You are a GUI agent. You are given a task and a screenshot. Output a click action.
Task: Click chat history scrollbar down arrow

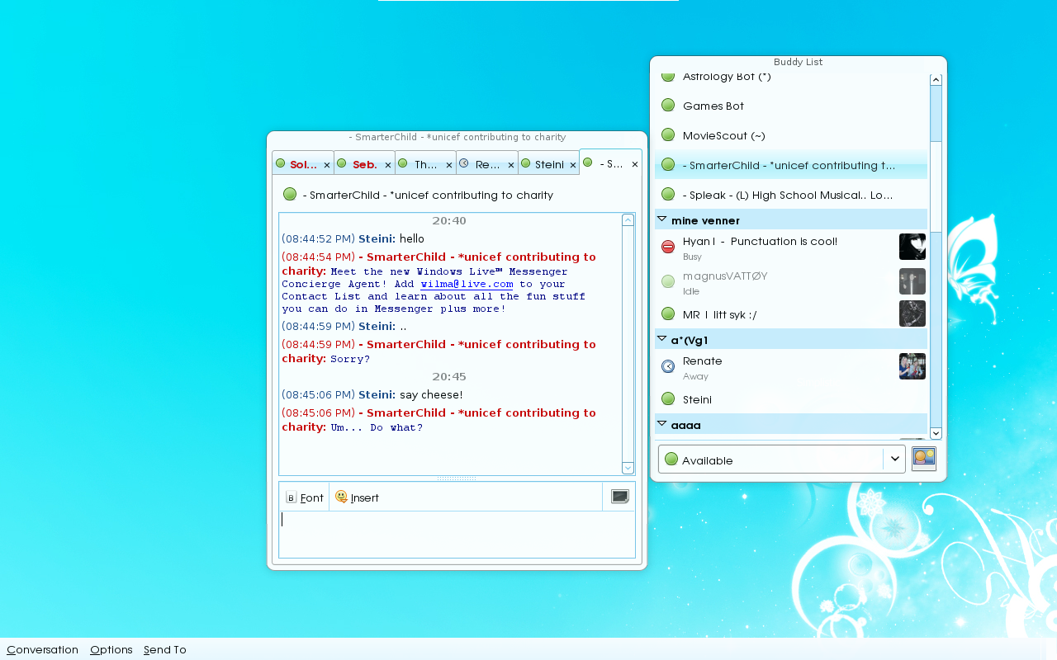[x=628, y=468]
